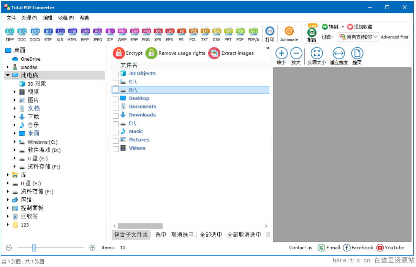Convert to PCL format icon
This screenshot has width=416, height=267.
[193, 31]
